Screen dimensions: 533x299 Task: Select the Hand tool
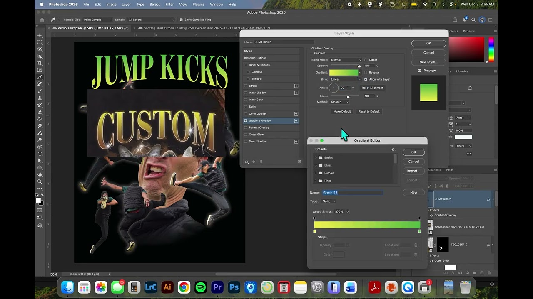40,174
